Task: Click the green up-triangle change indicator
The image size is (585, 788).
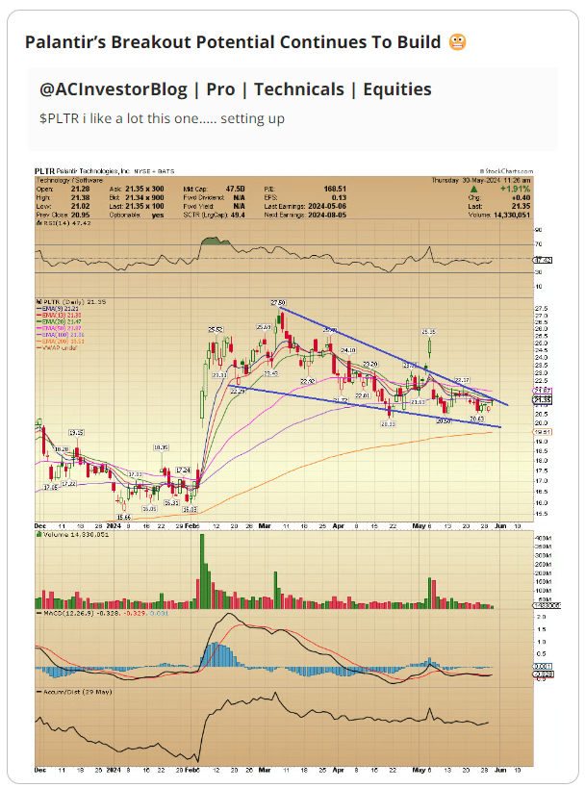Action: point(473,189)
